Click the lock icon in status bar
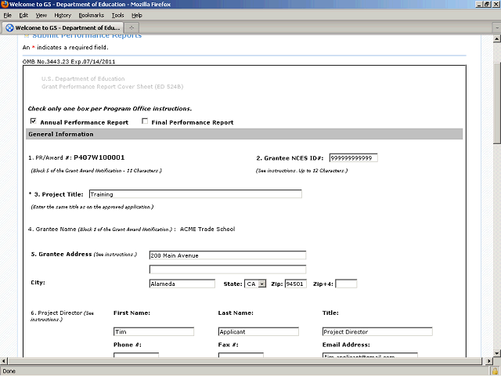 pos(496,371)
